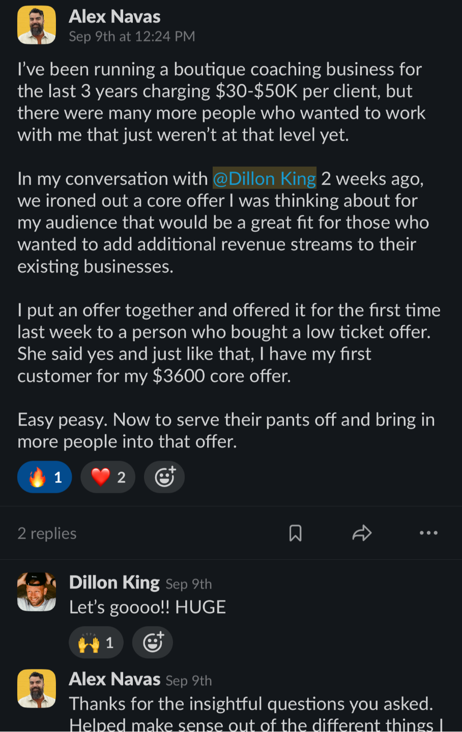Tap Alex Navas's name on the last reply

click(114, 679)
